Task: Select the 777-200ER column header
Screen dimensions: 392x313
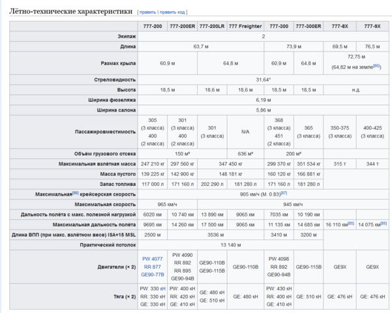Action: [x=182, y=26]
